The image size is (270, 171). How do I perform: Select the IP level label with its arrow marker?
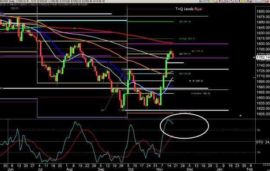pos(196,81)
